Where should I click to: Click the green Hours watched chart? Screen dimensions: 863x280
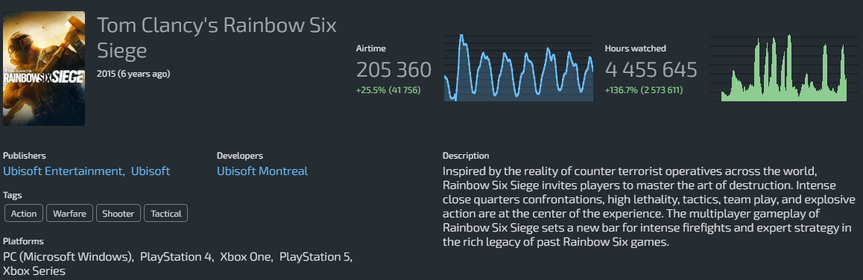point(784,68)
